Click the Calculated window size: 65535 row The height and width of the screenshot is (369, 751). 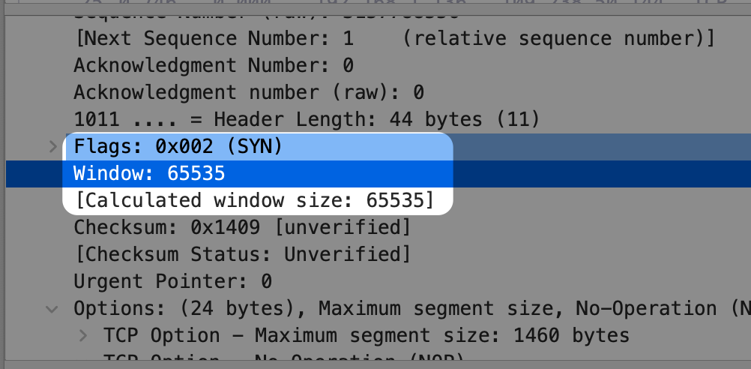tap(254, 201)
